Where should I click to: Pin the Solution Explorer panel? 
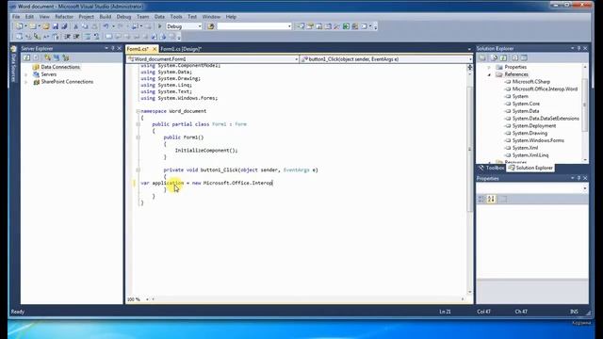tap(579, 48)
